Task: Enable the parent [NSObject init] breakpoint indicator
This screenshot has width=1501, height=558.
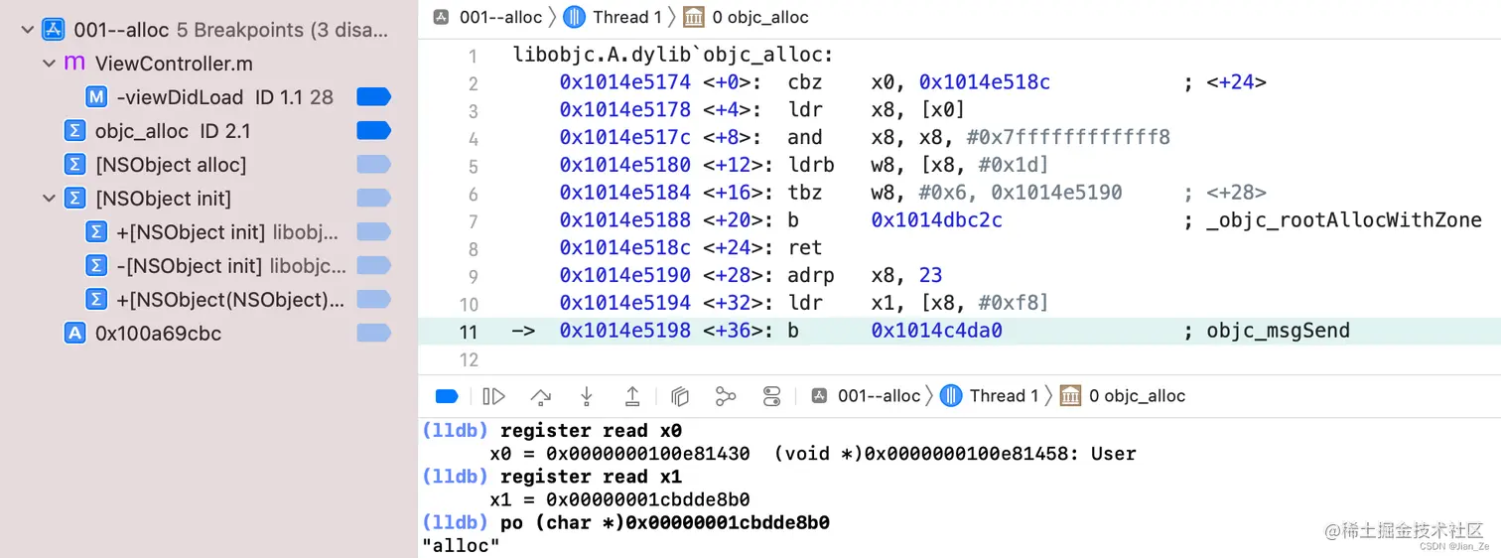Action: pyautogui.click(x=374, y=199)
